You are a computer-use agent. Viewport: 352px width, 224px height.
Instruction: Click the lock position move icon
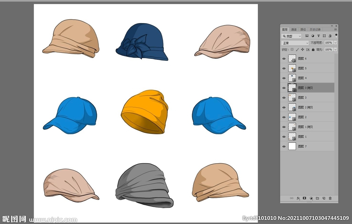click(302, 49)
